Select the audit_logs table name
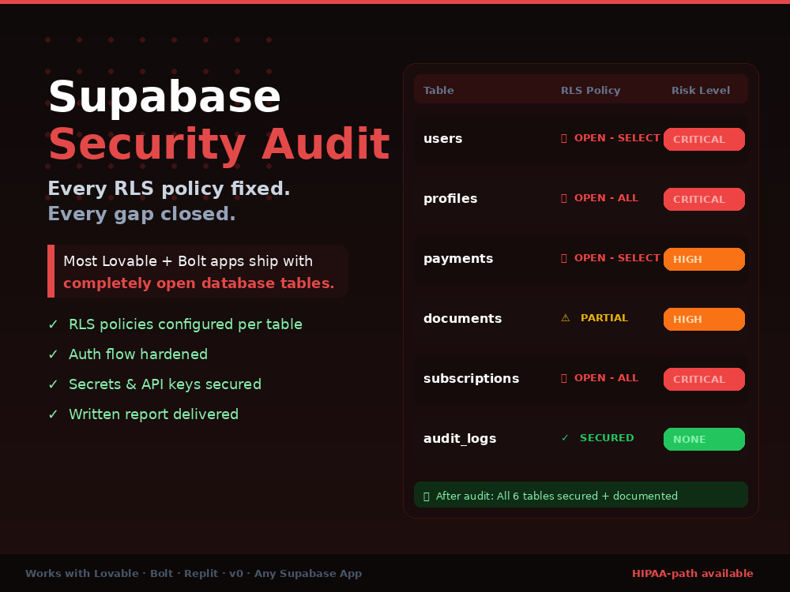Image resolution: width=790 pixels, height=592 pixels. tap(460, 438)
